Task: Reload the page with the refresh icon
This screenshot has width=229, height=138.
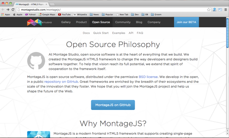Action: point(13,9)
